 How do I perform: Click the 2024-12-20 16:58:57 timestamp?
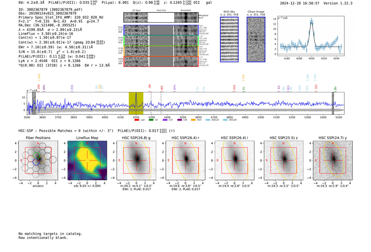pyautogui.click(x=300, y=3)
